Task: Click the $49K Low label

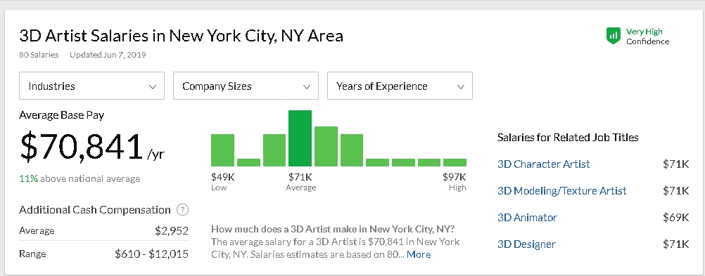Action: pos(222,181)
